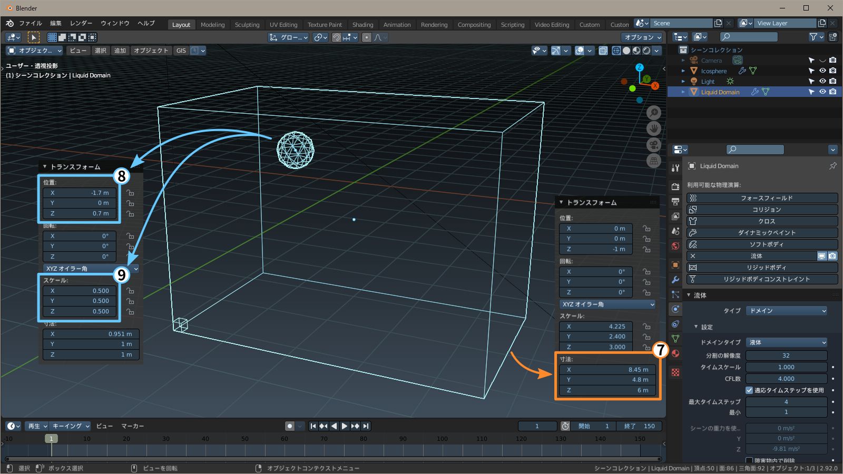Open the Texture properties checkerboard tab

tap(675, 372)
